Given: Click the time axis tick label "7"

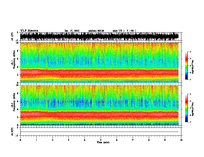Looking at the screenshot, I should tap(133, 140).
